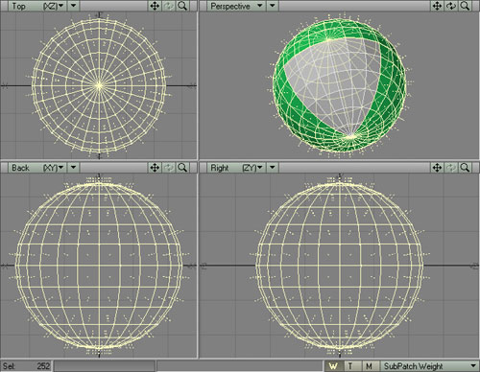
Task: Click the rotate icon in Perspective viewport
Action: (451, 6)
